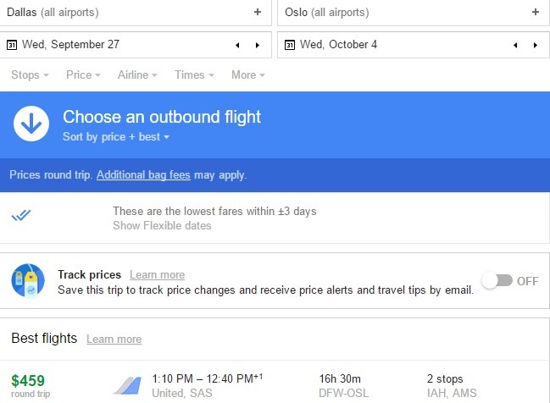Viewport: 550px width, 403px height.
Task: Open the departure date calendar icon
Action: pos(12,45)
